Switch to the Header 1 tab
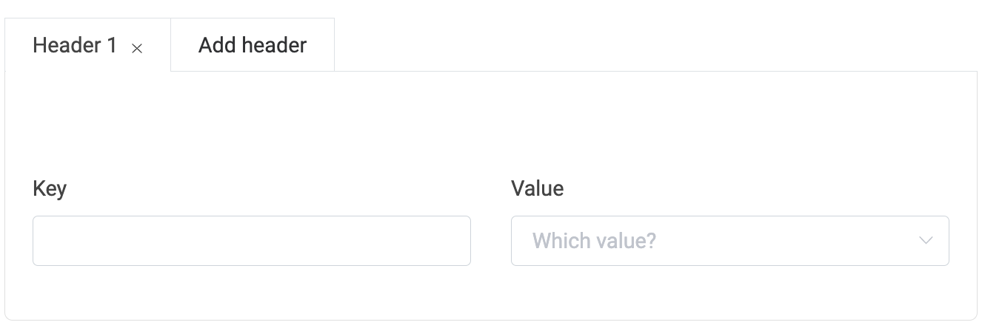This screenshot has width=982, height=325. (75, 46)
